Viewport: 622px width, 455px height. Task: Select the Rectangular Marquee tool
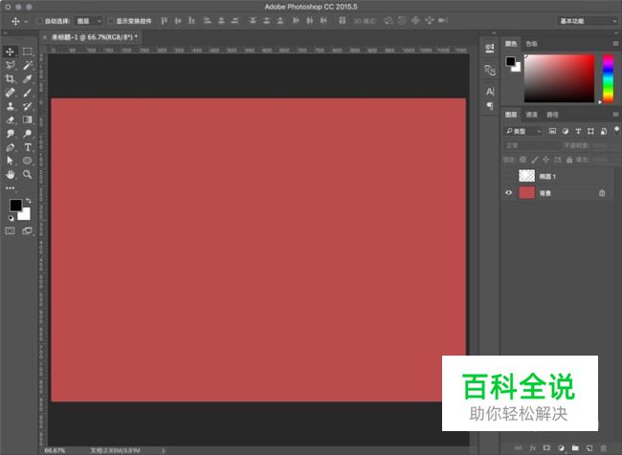click(x=28, y=51)
